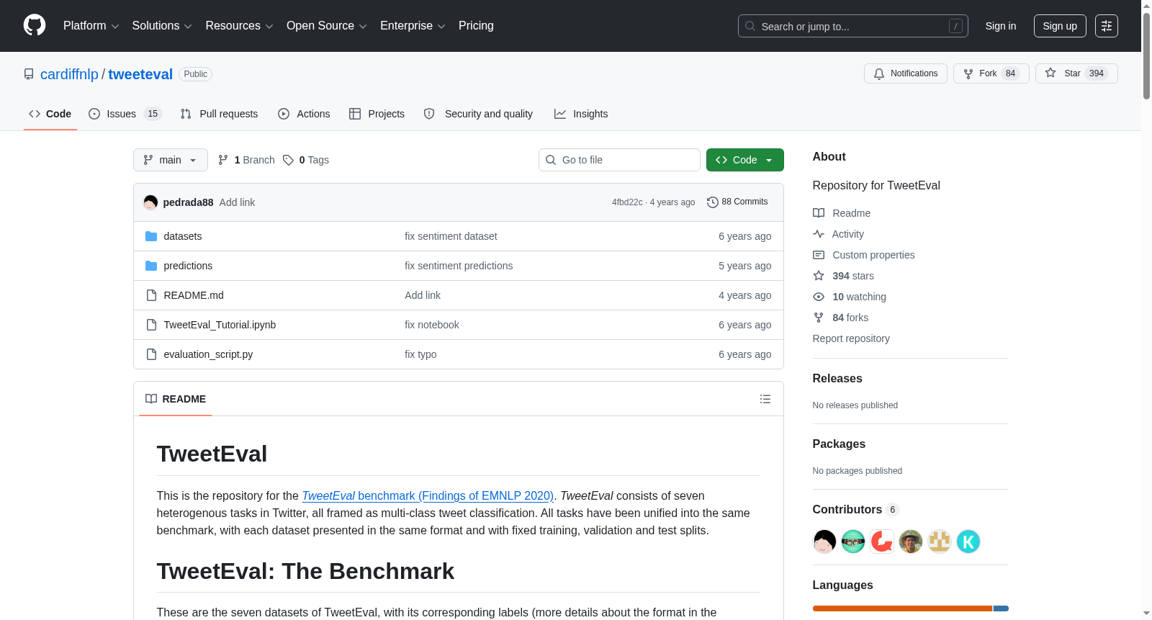Focus the Search or jump to field

point(853,26)
